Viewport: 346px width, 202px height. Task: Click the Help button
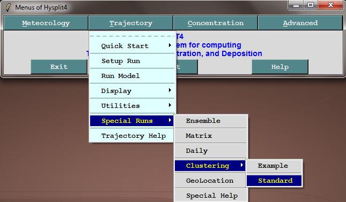(x=280, y=67)
